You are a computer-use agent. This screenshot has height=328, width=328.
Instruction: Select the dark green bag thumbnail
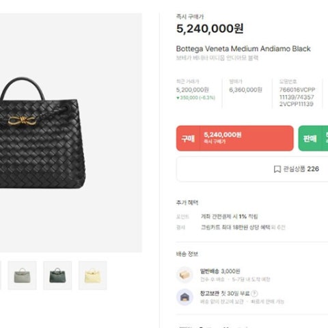click(57, 275)
